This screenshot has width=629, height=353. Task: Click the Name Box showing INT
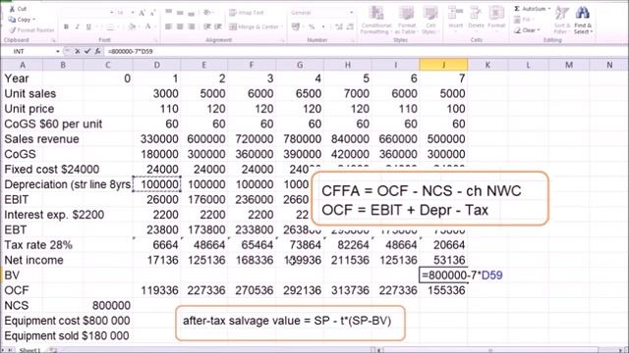(x=29, y=51)
